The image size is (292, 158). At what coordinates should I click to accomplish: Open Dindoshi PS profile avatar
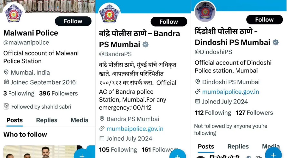(x=205, y=12)
